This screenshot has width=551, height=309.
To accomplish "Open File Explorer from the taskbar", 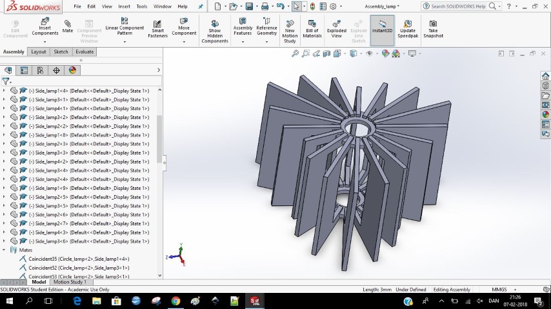I will 96,301.
